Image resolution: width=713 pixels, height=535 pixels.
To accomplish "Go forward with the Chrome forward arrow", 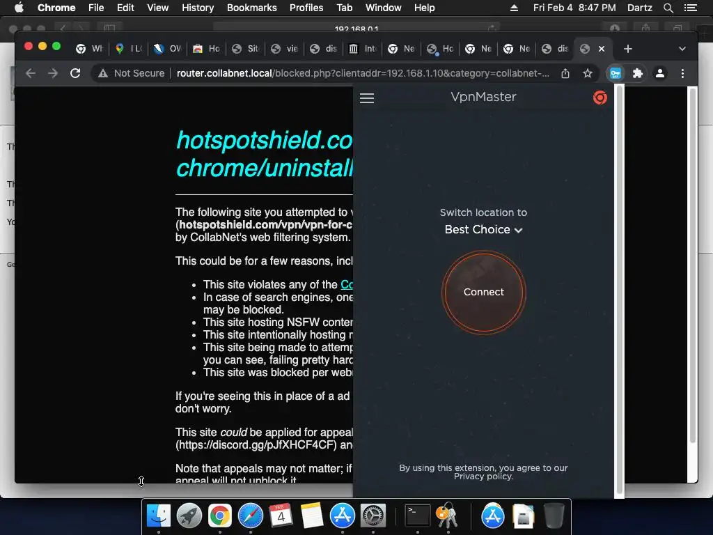I will [53, 73].
